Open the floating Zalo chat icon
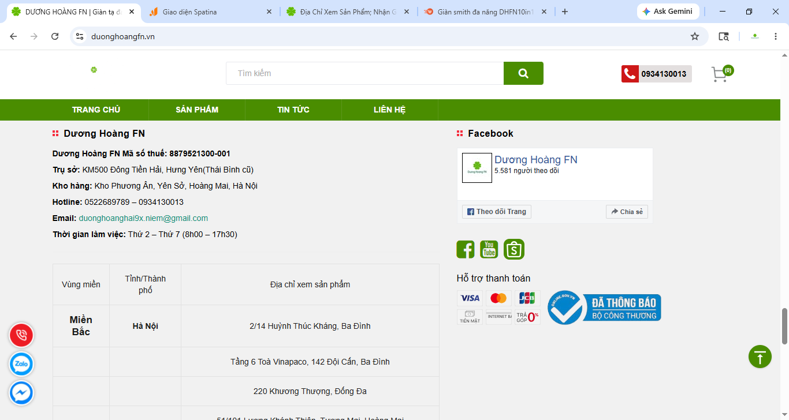 tap(21, 364)
